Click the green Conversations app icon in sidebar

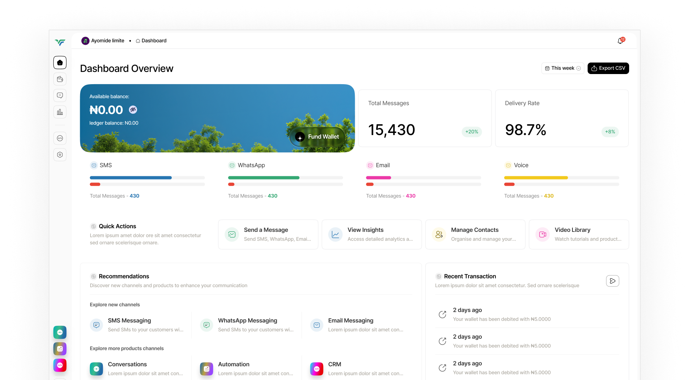pyautogui.click(x=60, y=332)
